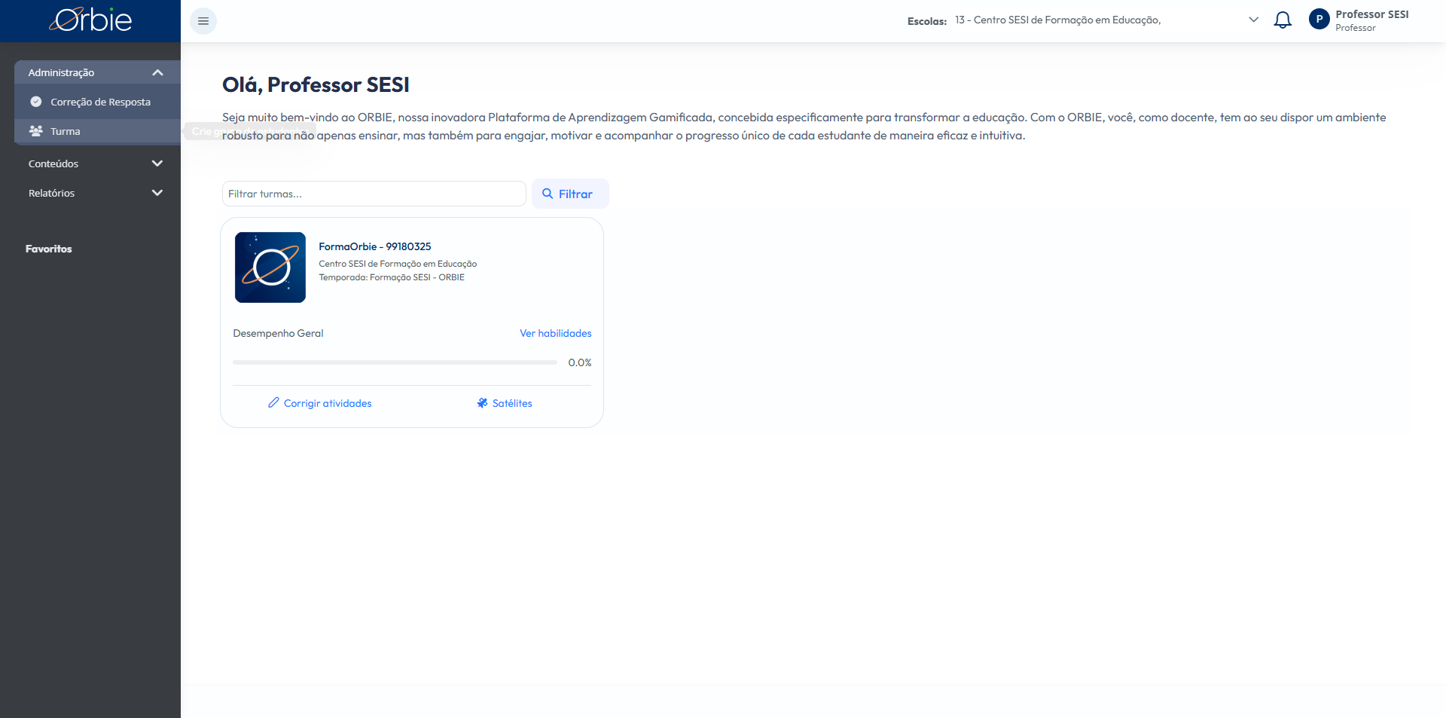This screenshot has width=1446, height=718.
Task: Open Correção de Resposta menu item
Action: pos(97,102)
